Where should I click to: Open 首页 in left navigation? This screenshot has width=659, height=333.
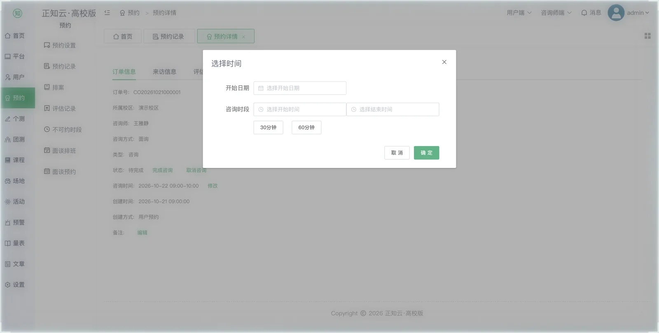pyautogui.click(x=15, y=36)
